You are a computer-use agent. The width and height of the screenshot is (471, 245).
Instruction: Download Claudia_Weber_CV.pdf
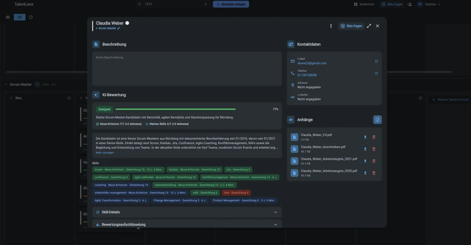tap(365, 137)
